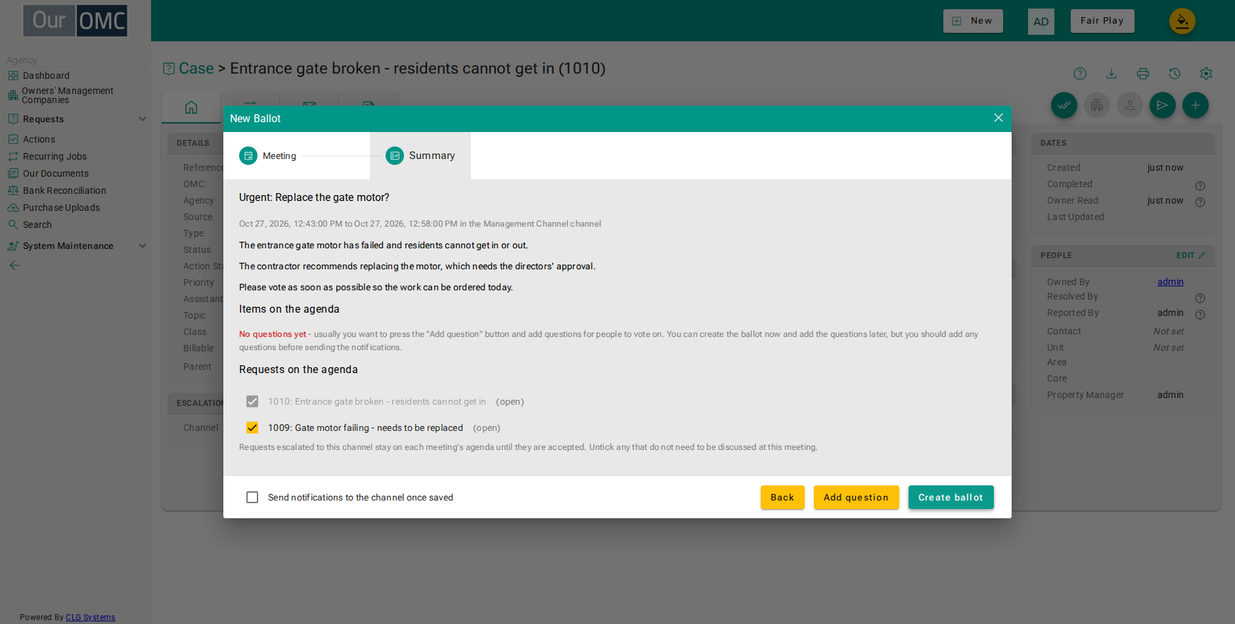The width and height of the screenshot is (1235, 624).
Task: Open the Home tab icon of the case
Action: pos(191,107)
